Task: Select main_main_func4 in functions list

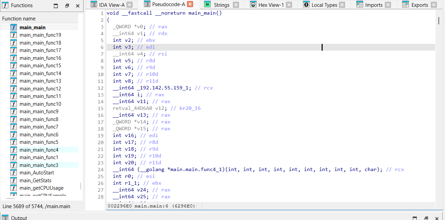Action: click(x=39, y=150)
